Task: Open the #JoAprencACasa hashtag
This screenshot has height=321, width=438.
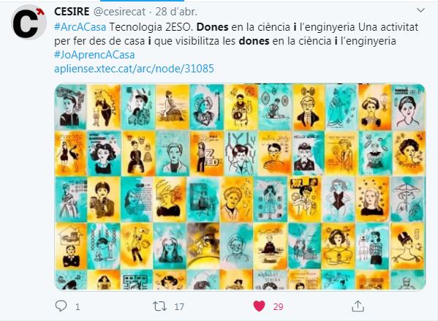Action: point(94,55)
